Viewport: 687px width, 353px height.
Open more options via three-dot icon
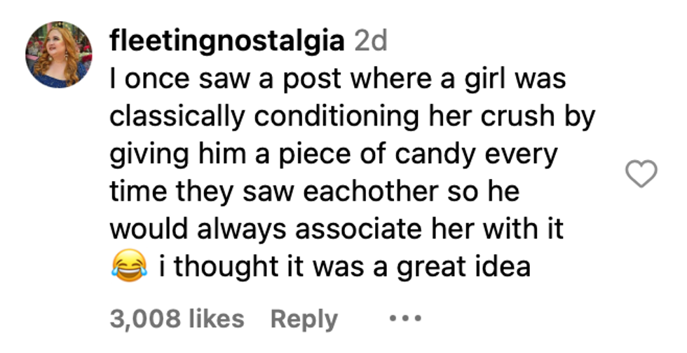pos(404,319)
